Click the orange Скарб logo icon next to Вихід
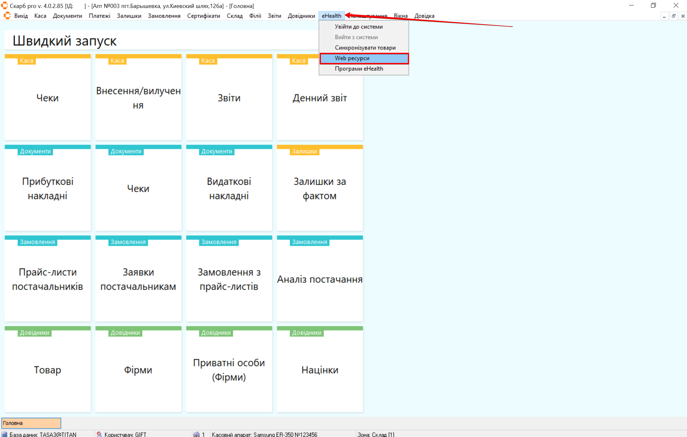The height and width of the screenshot is (437, 687). click(x=7, y=16)
